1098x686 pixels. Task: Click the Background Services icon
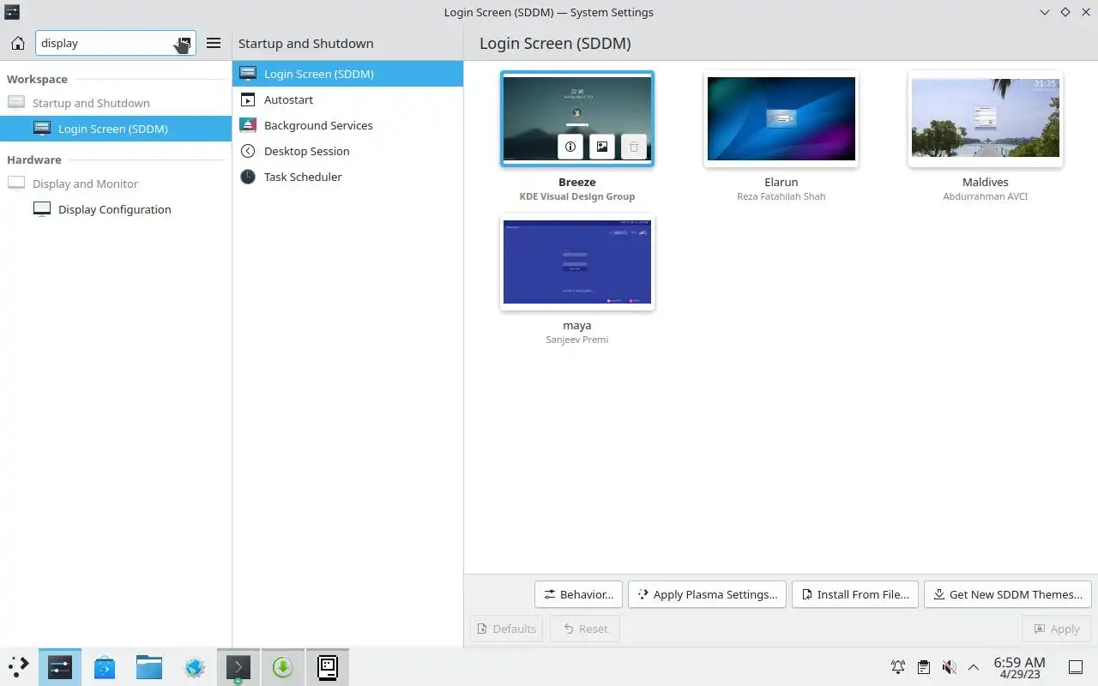pos(248,125)
